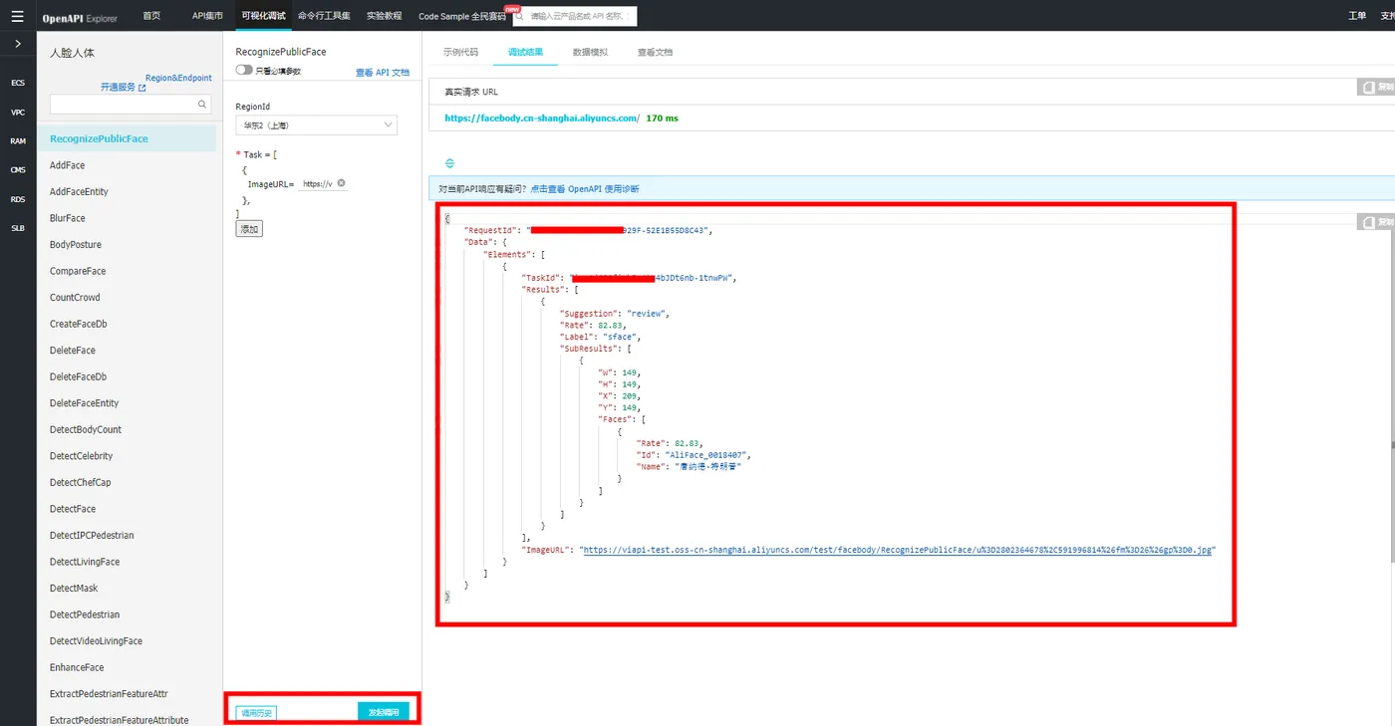Select DeleteFace in API list
The height and width of the screenshot is (726, 1395).
tap(73, 351)
